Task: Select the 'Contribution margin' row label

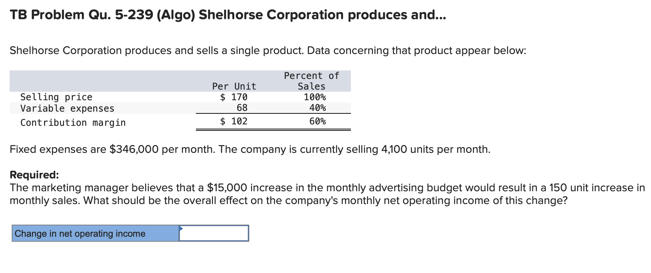Action: (73, 122)
